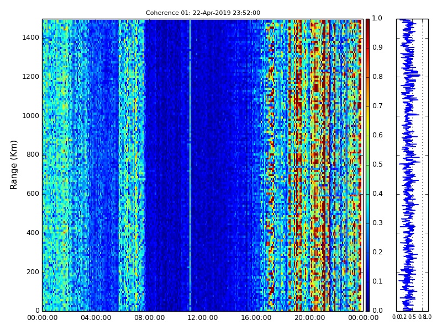This screenshot has width=442, height=331.
Task: Click the y-axis tick label 1400
Action: point(31,38)
